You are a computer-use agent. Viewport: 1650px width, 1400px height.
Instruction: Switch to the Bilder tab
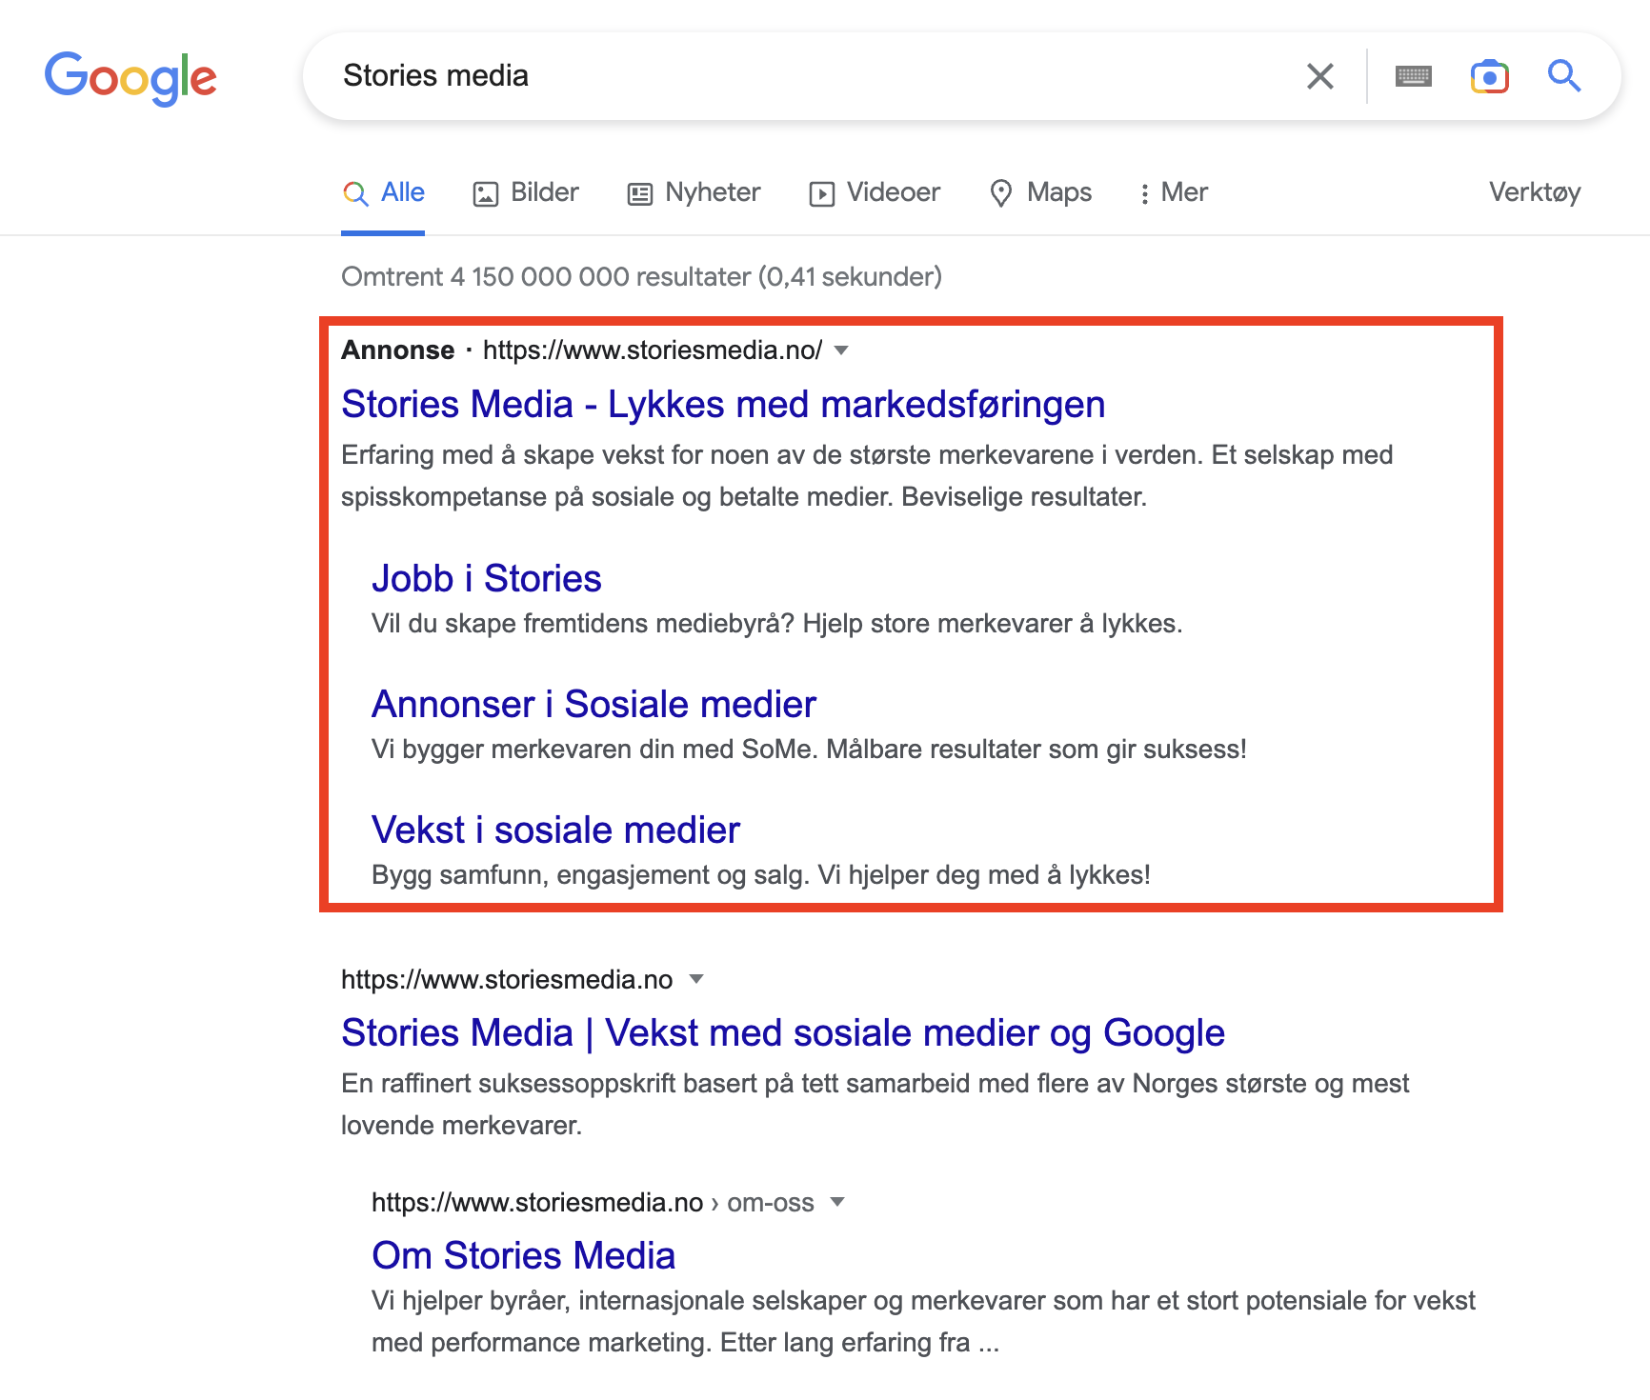click(x=526, y=192)
